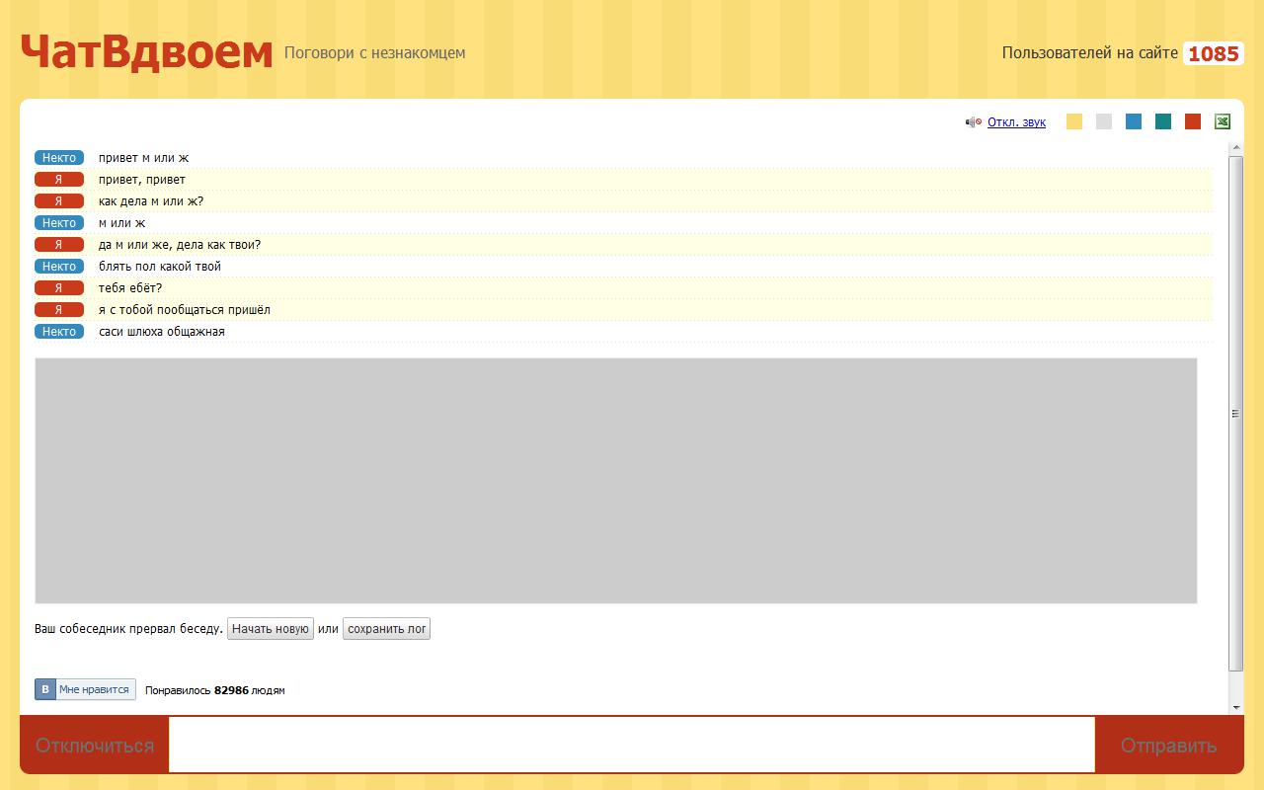This screenshot has height=790, width=1264.
Task: Click the text Пользователей на сайте
Action: pyautogui.click(x=1090, y=53)
